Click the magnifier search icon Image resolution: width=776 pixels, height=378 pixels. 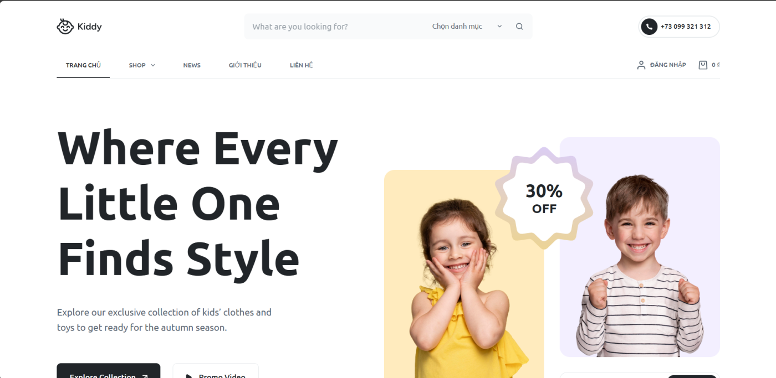(519, 26)
